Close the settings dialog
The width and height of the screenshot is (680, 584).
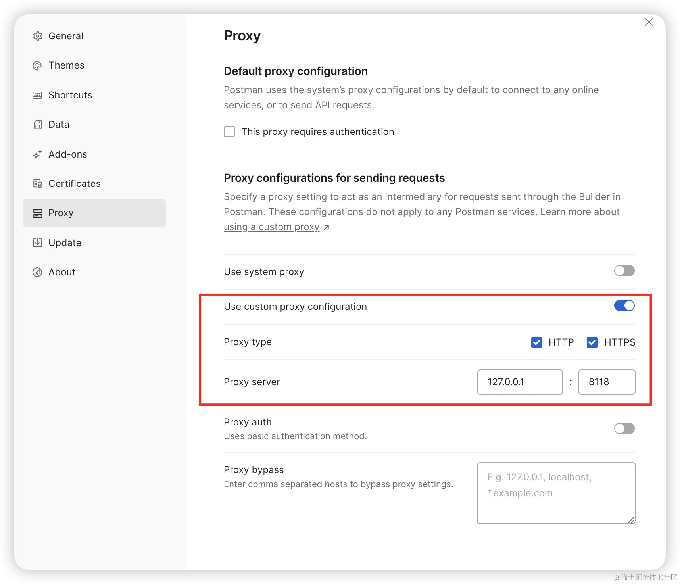649,22
